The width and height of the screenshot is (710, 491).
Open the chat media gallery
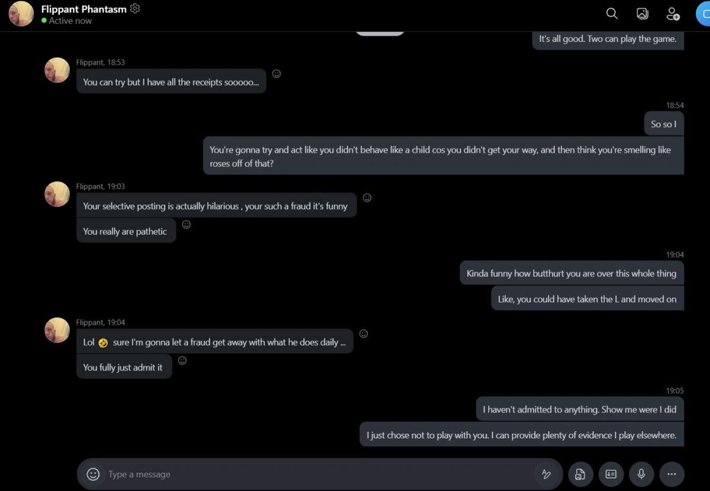642,14
